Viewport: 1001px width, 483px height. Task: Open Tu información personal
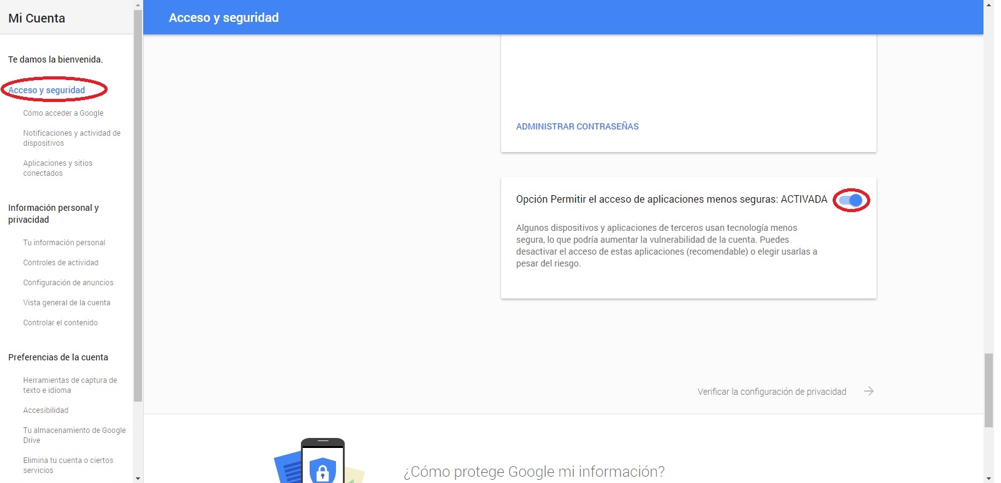[64, 243]
